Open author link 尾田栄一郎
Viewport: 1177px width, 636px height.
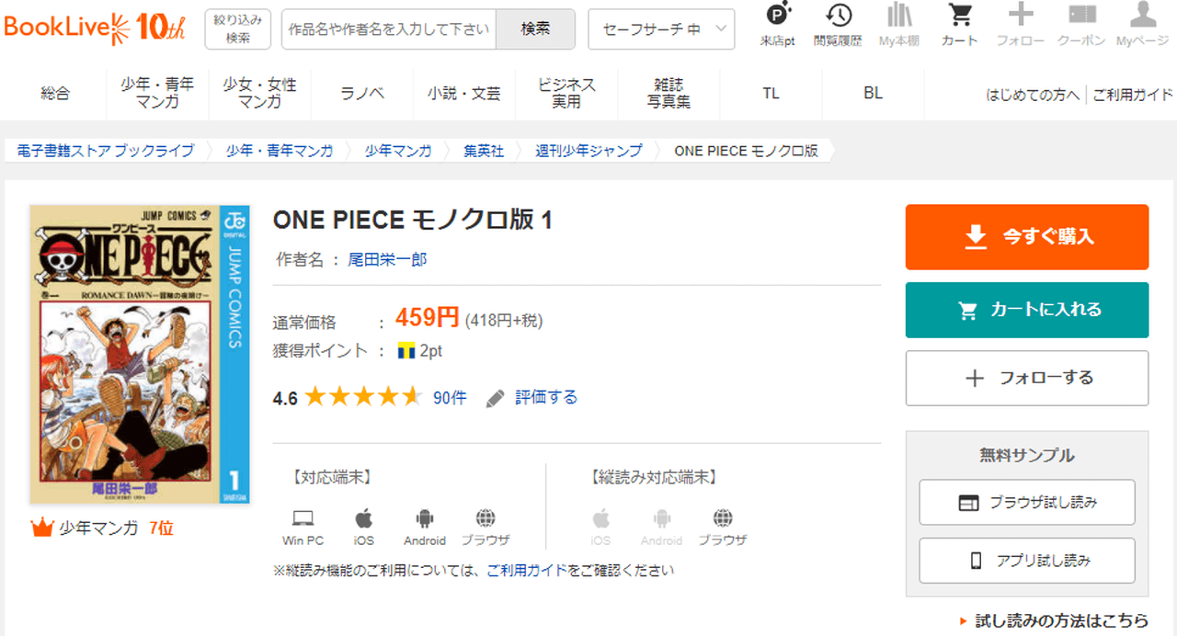387,260
